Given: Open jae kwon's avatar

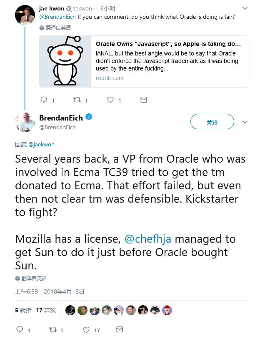Looking at the screenshot, I should click(x=25, y=15).
